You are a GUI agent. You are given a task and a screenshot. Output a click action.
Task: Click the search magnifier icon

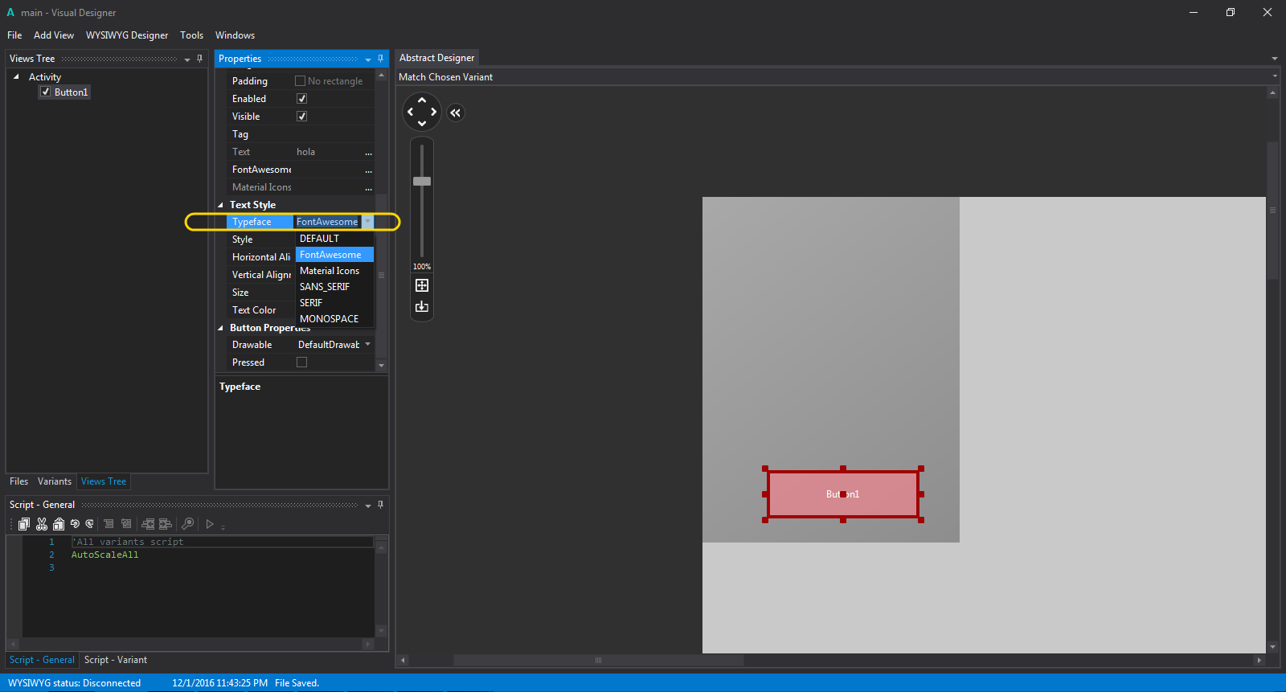(188, 524)
